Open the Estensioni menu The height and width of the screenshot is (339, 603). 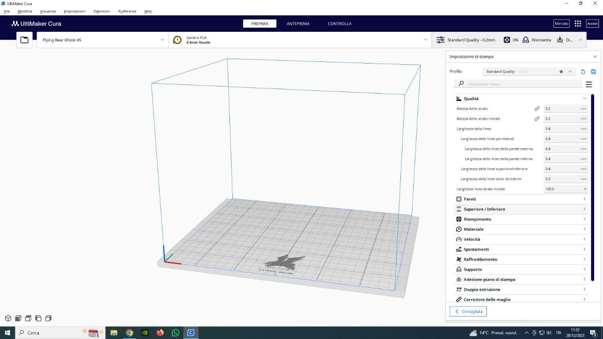click(x=102, y=11)
